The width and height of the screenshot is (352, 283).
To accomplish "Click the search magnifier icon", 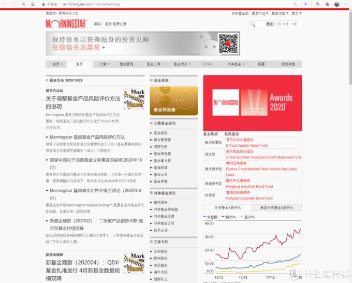I will [x=253, y=24].
